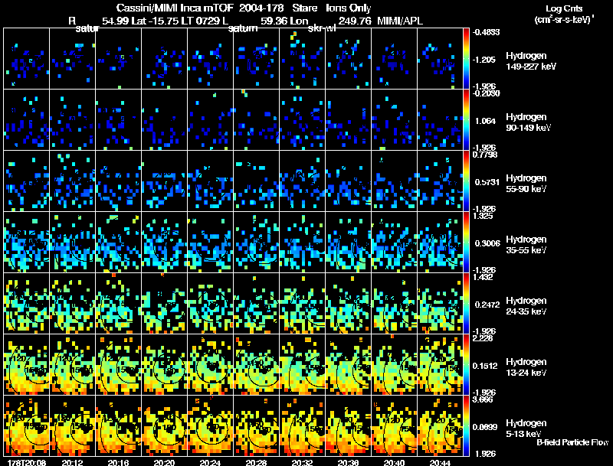This screenshot has width=613, height=466.
Task: Select the 20:24 time label on axis
Action: click(210, 461)
